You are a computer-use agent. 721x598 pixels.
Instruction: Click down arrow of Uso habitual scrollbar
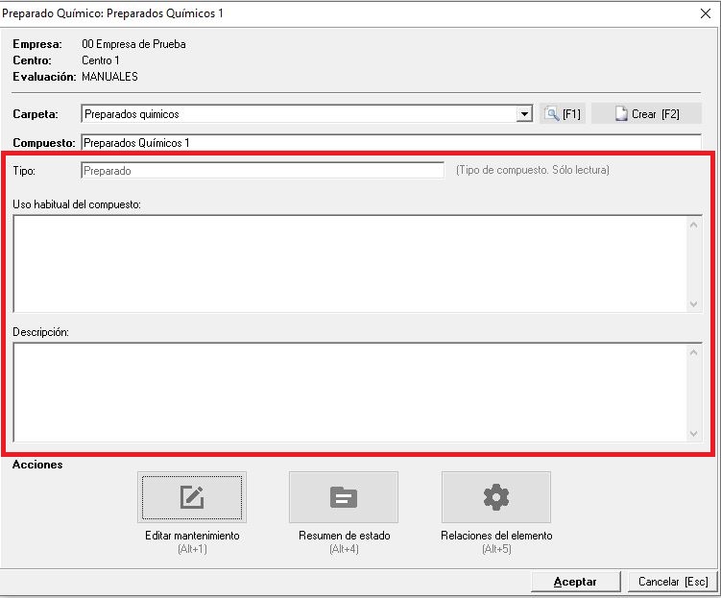694,303
